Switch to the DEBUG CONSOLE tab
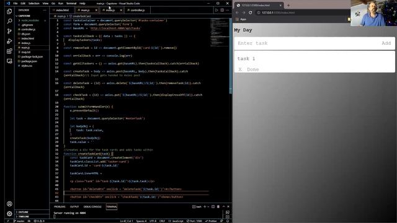The height and width of the screenshot is (223, 397). pos(92,206)
